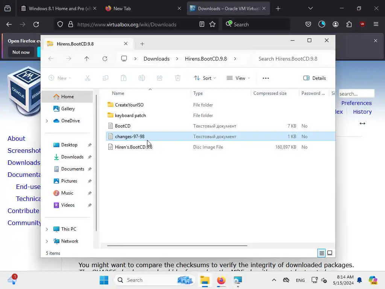Image resolution: width=385 pixels, height=289 pixels.
Task: Click Explorer back arrow
Action: (x=51, y=59)
